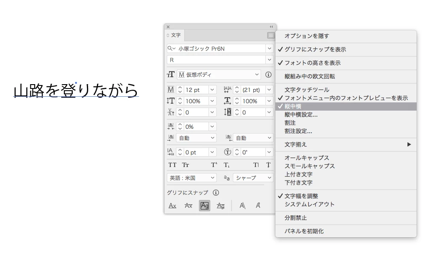Toggle the highlighted 縦中横 menu item
Image resolution: width=437 pixels, height=262 pixels.
[x=346, y=106]
